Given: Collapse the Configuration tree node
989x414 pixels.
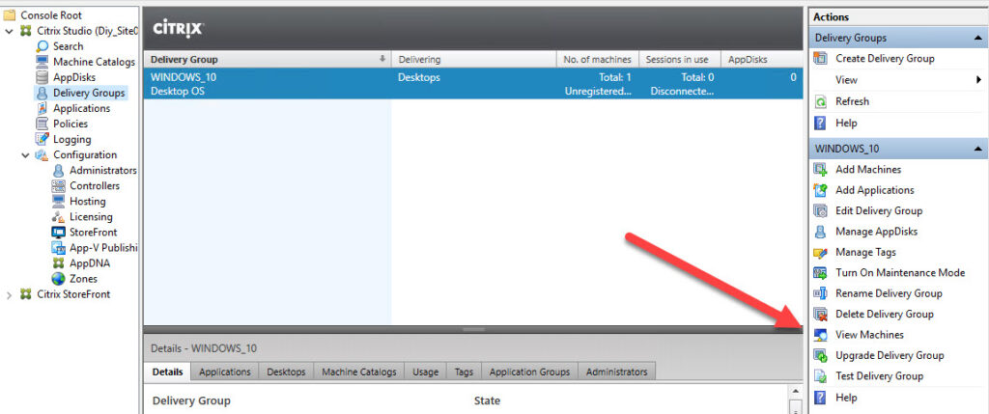Looking at the screenshot, I should tap(26, 155).
